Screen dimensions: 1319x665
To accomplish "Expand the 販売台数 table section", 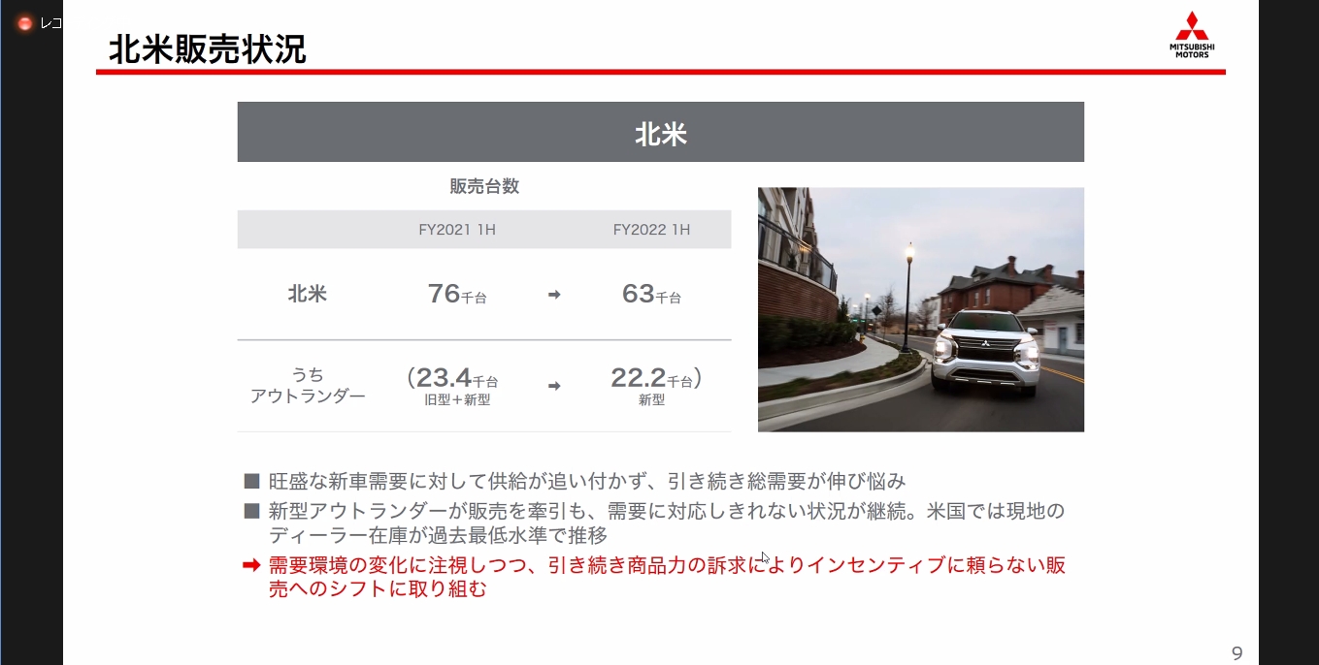I will pyautogui.click(x=483, y=186).
